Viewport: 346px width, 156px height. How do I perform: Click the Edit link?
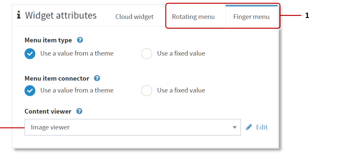[262, 127]
